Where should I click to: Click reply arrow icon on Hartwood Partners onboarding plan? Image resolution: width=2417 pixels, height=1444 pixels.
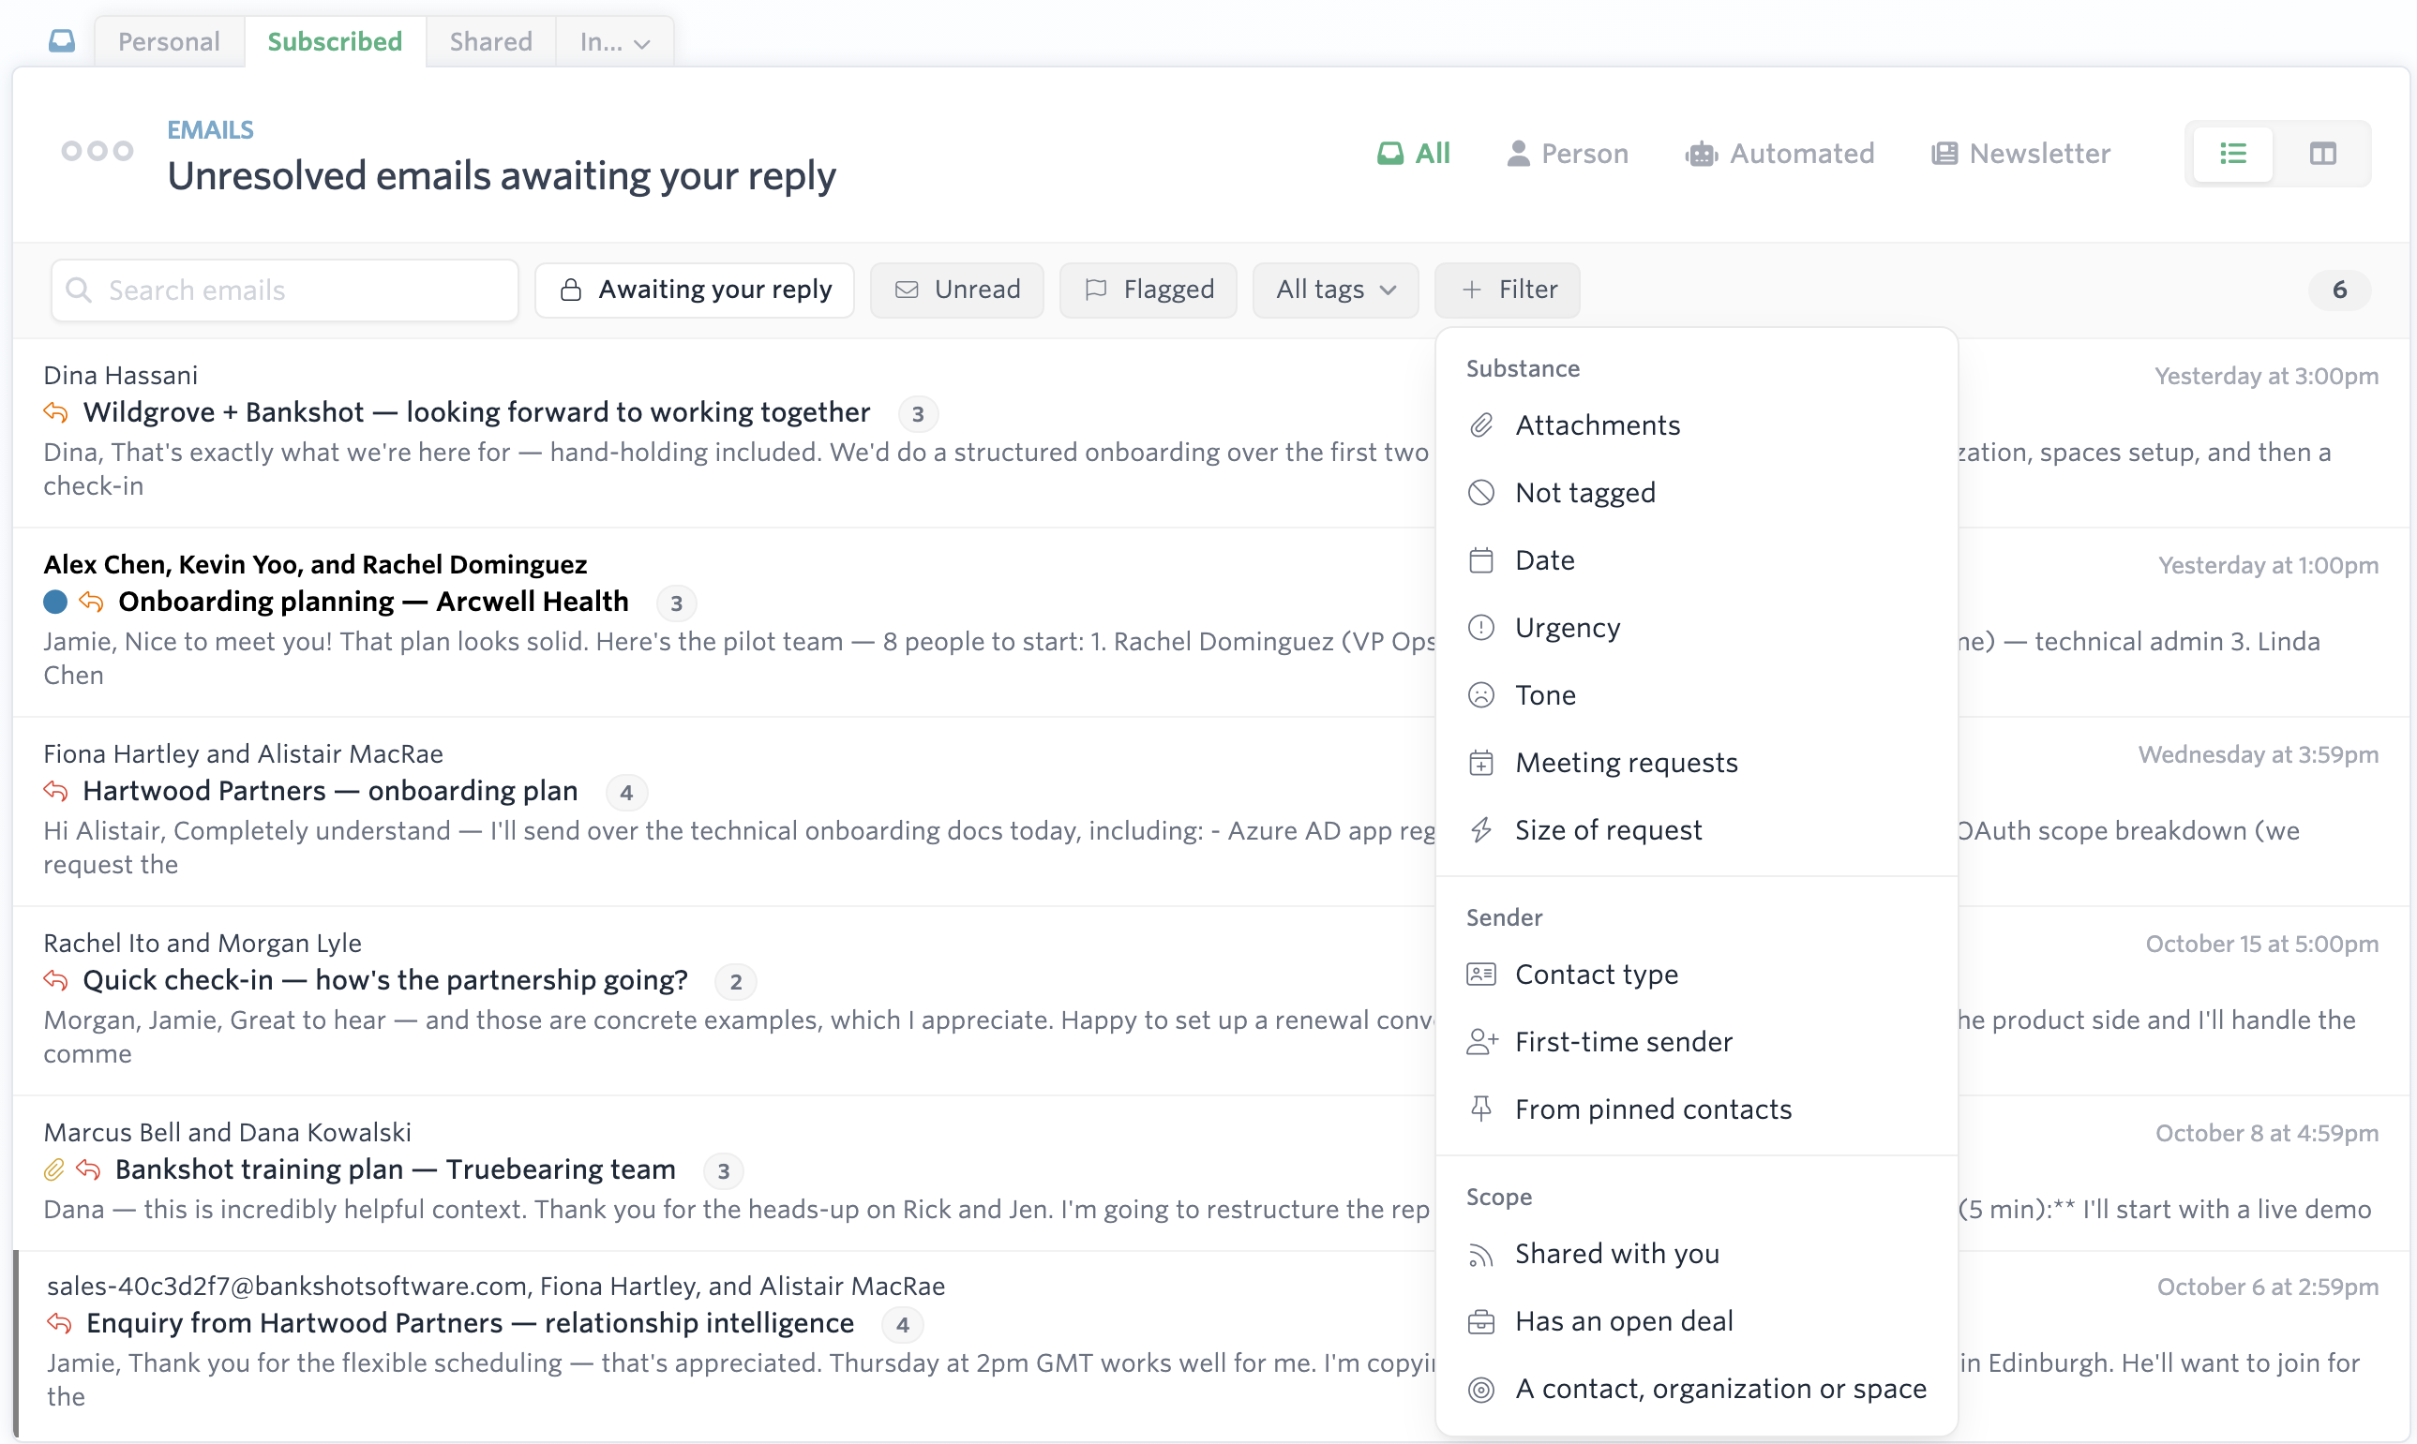[55, 791]
